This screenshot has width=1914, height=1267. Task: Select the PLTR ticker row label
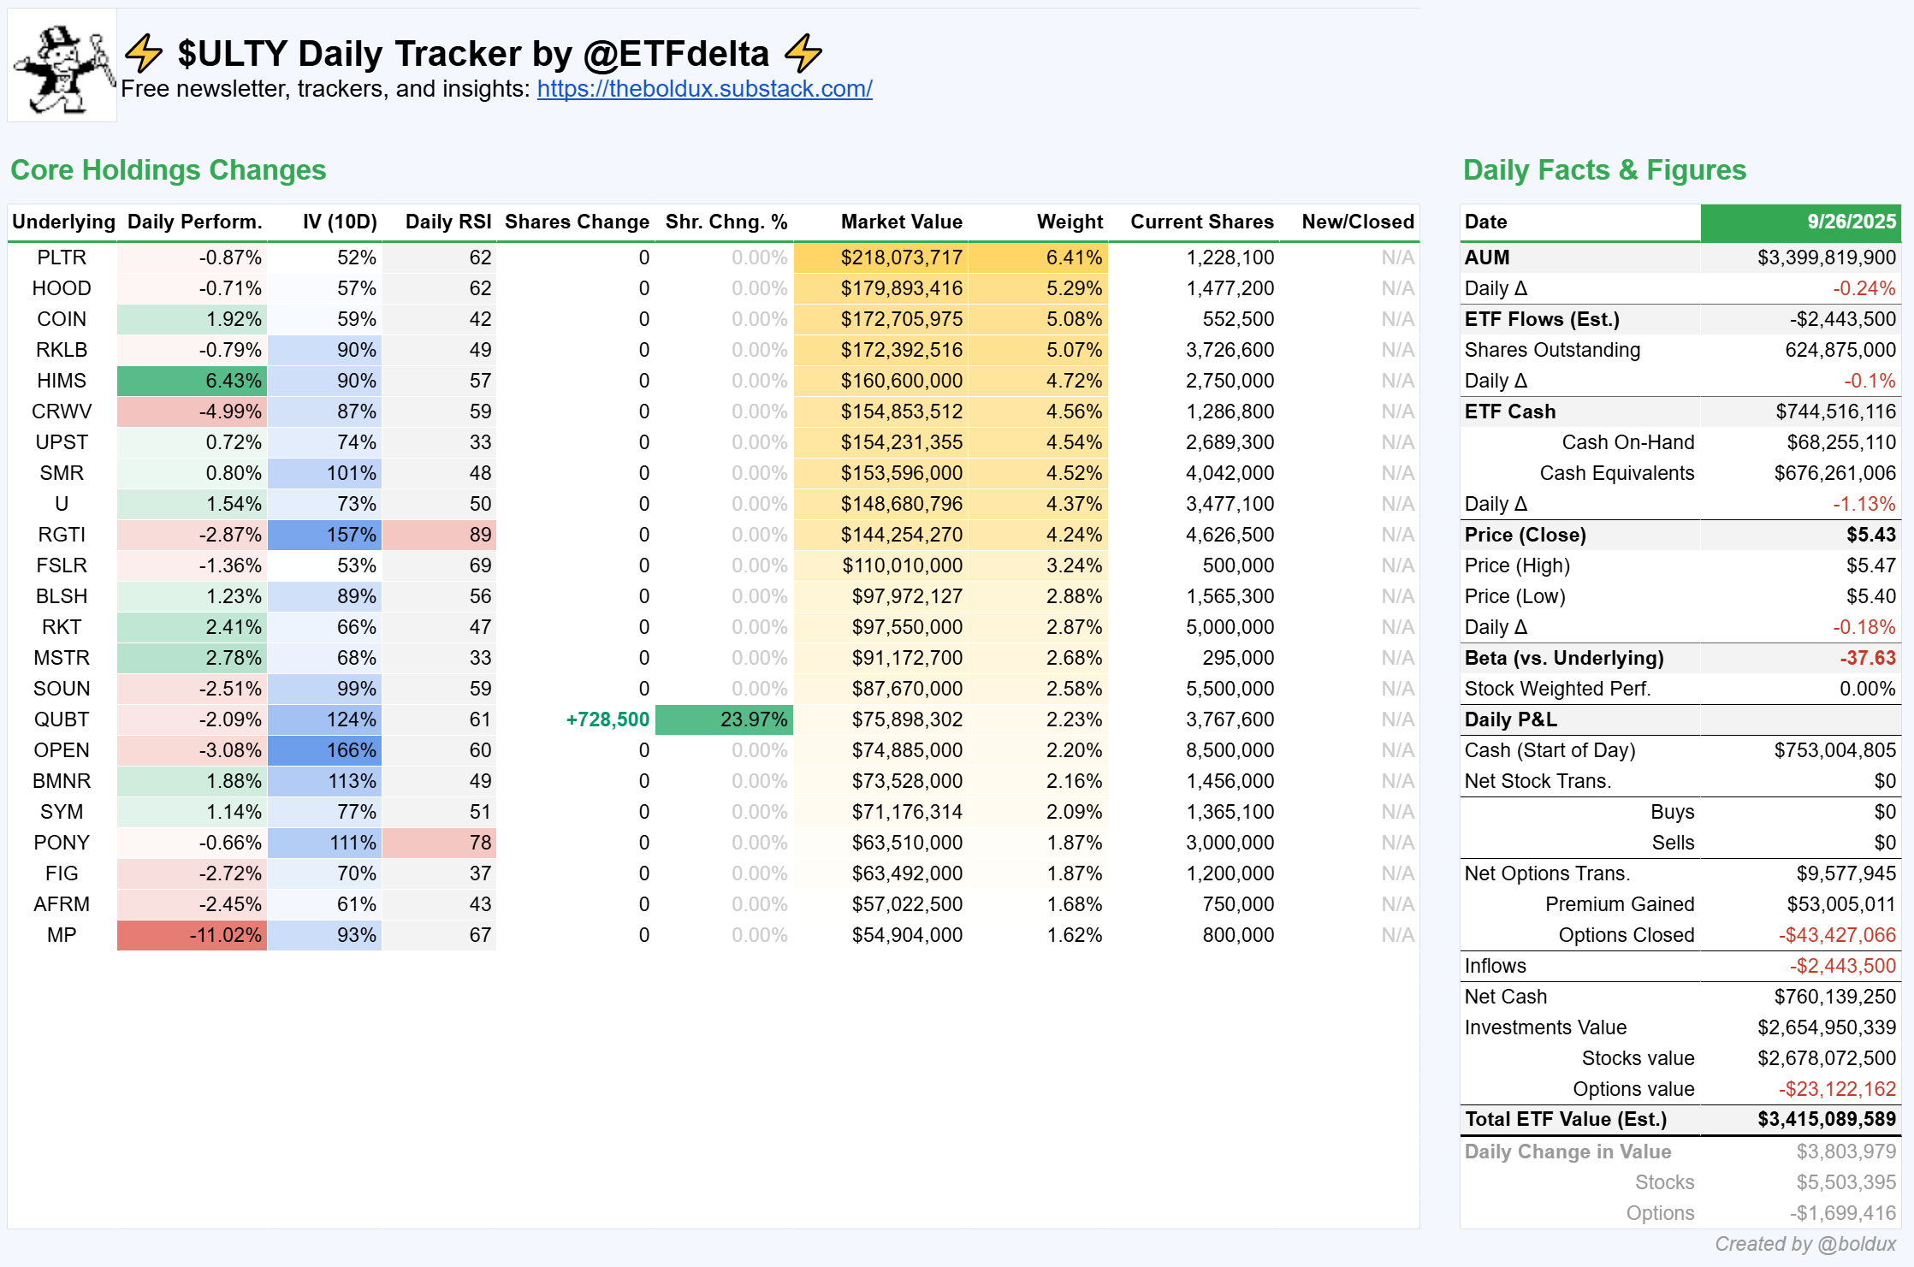[62, 258]
